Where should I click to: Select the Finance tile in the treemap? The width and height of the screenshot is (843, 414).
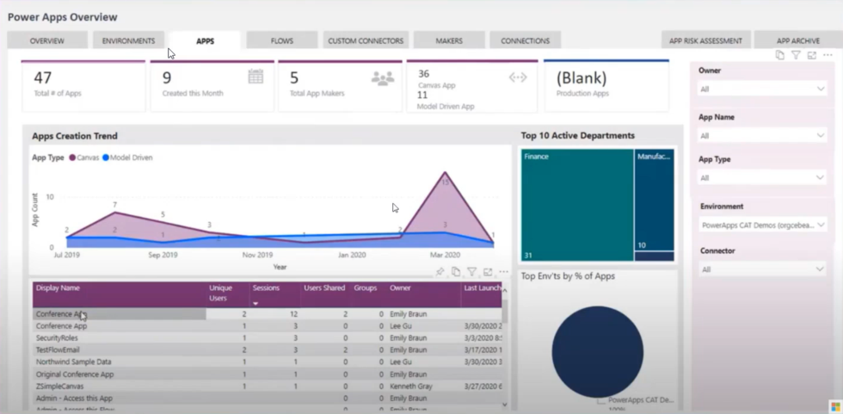(575, 205)
